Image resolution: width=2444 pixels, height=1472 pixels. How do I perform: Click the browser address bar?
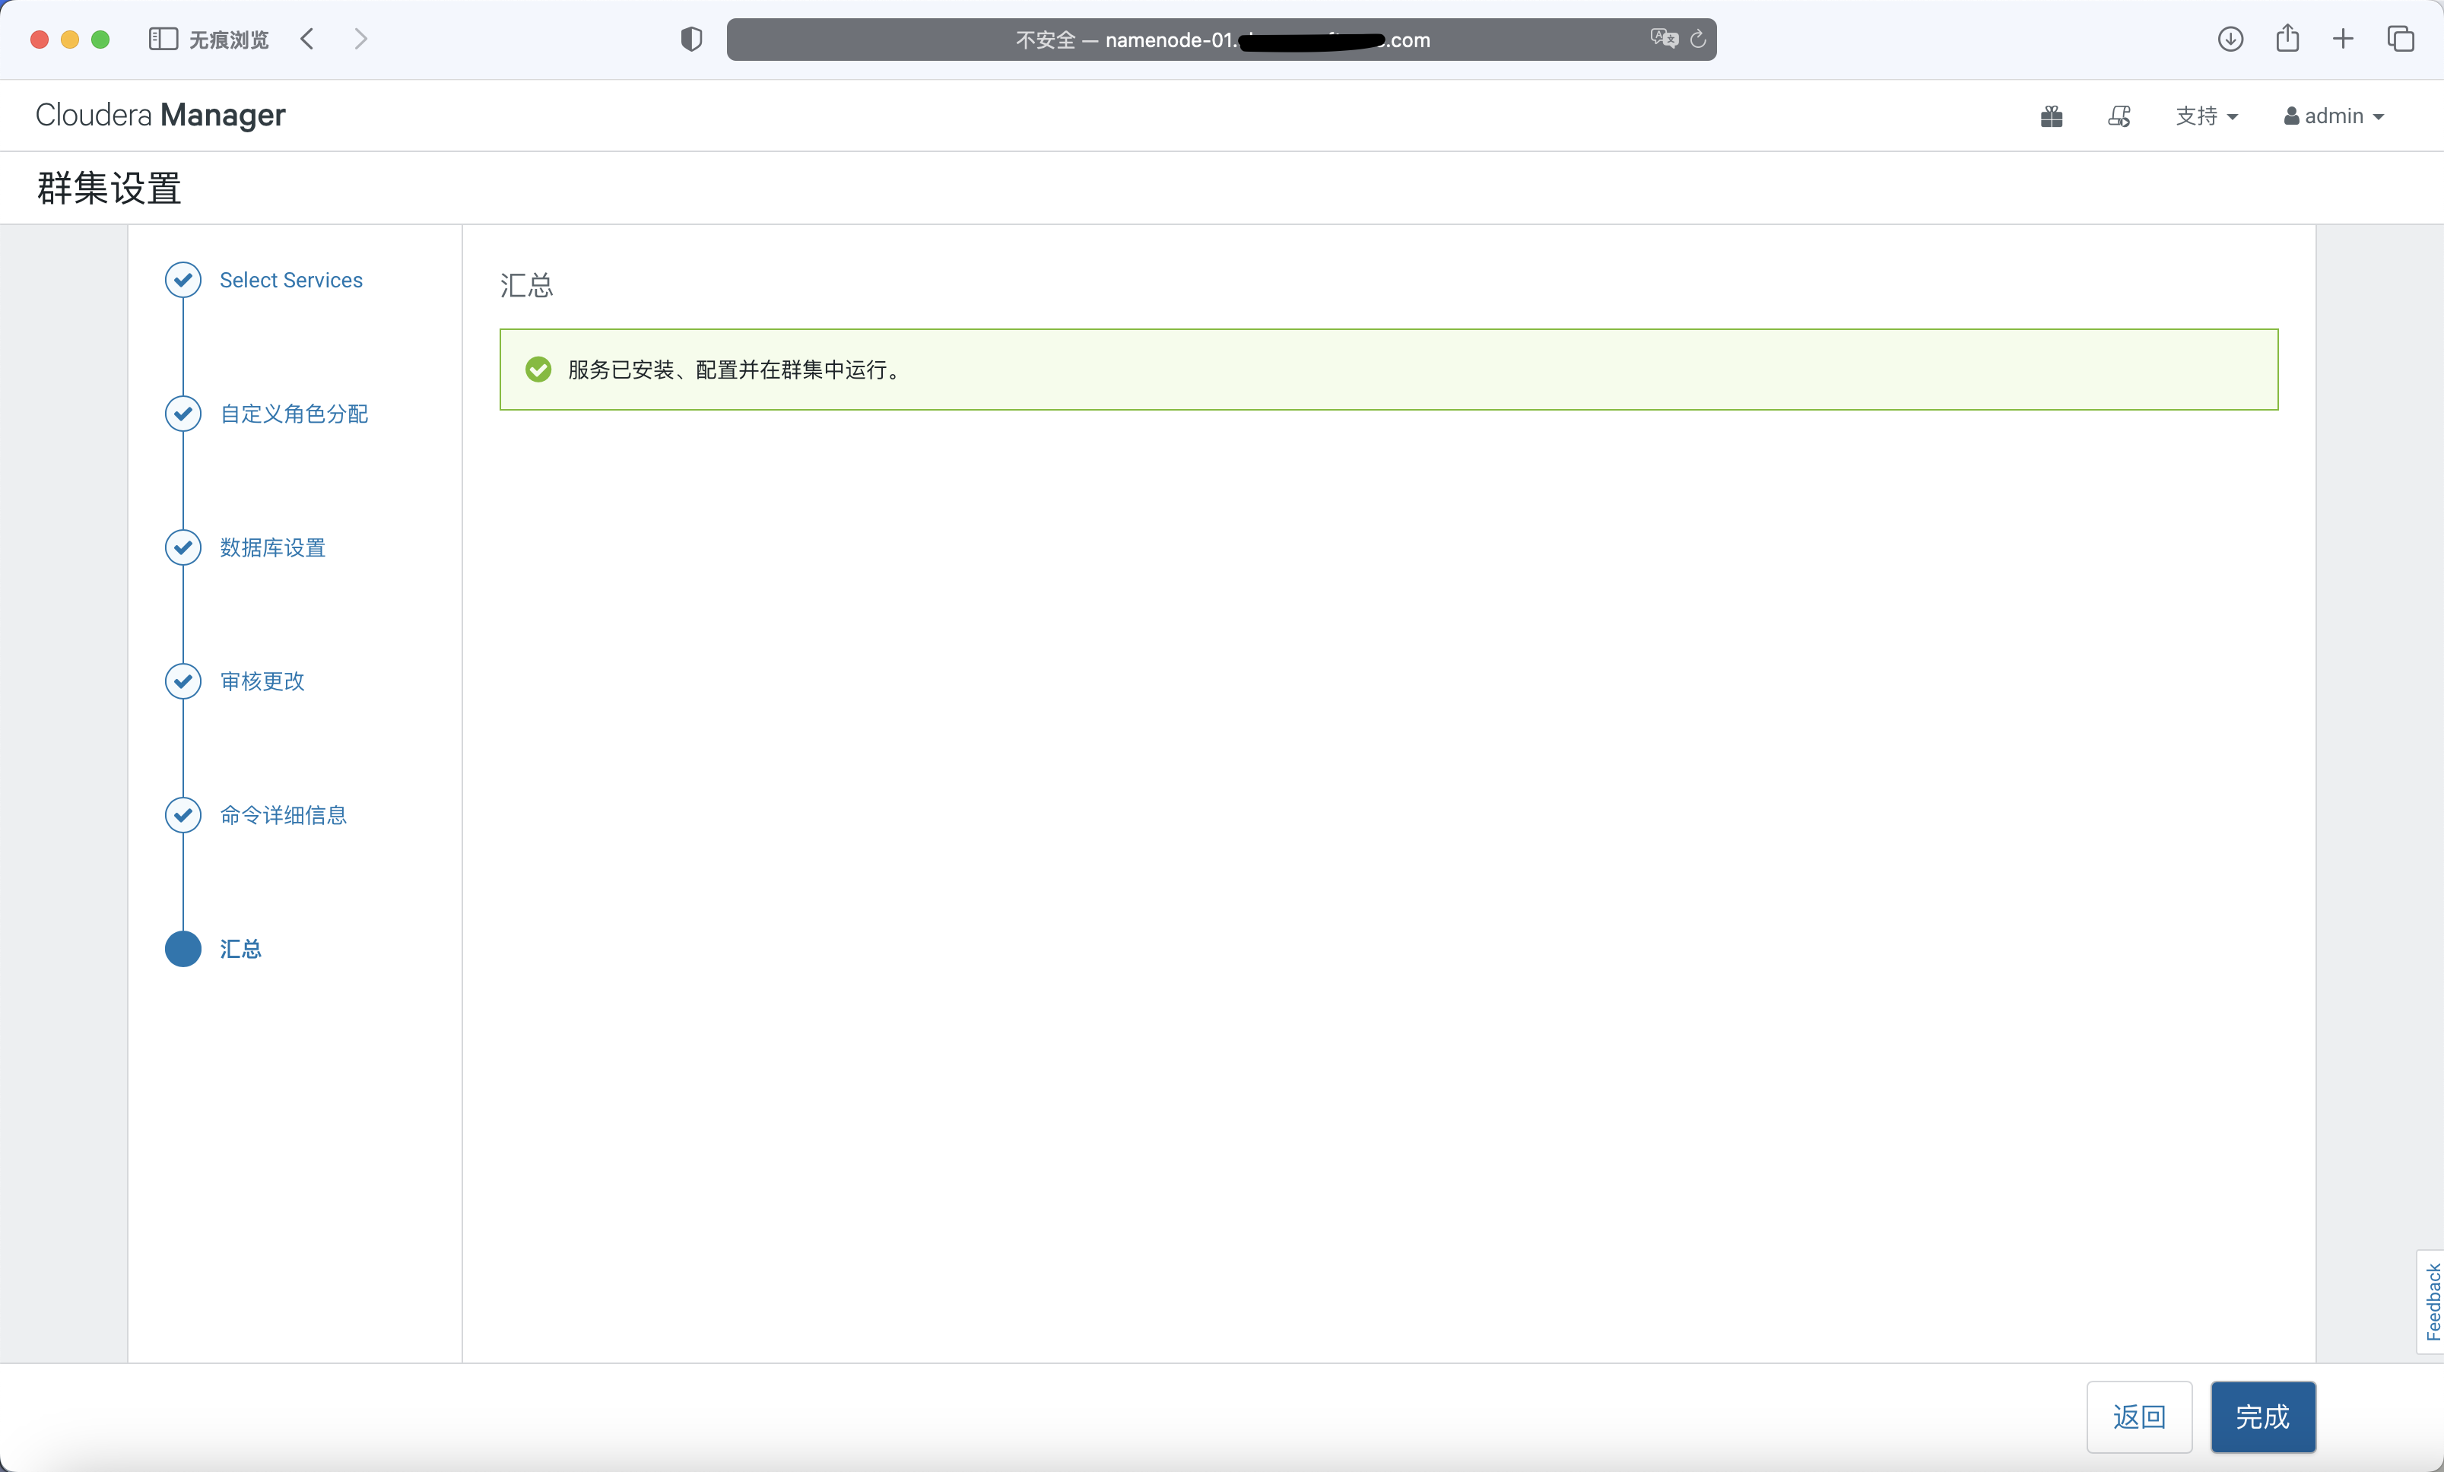(x=1220, y=39)
